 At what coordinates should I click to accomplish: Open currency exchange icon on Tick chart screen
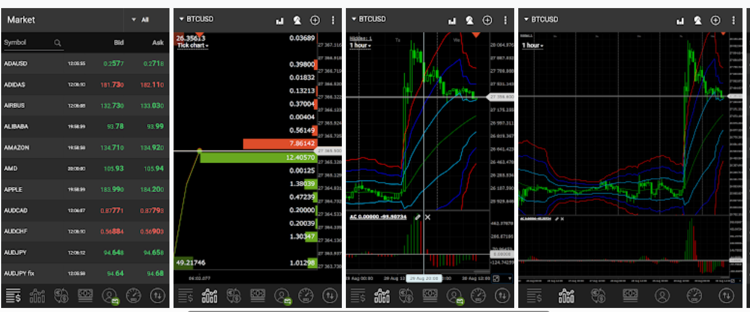click(234, 296)
